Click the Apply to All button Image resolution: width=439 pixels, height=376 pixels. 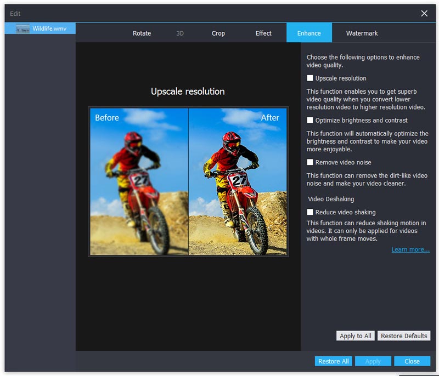coord(355,336)
